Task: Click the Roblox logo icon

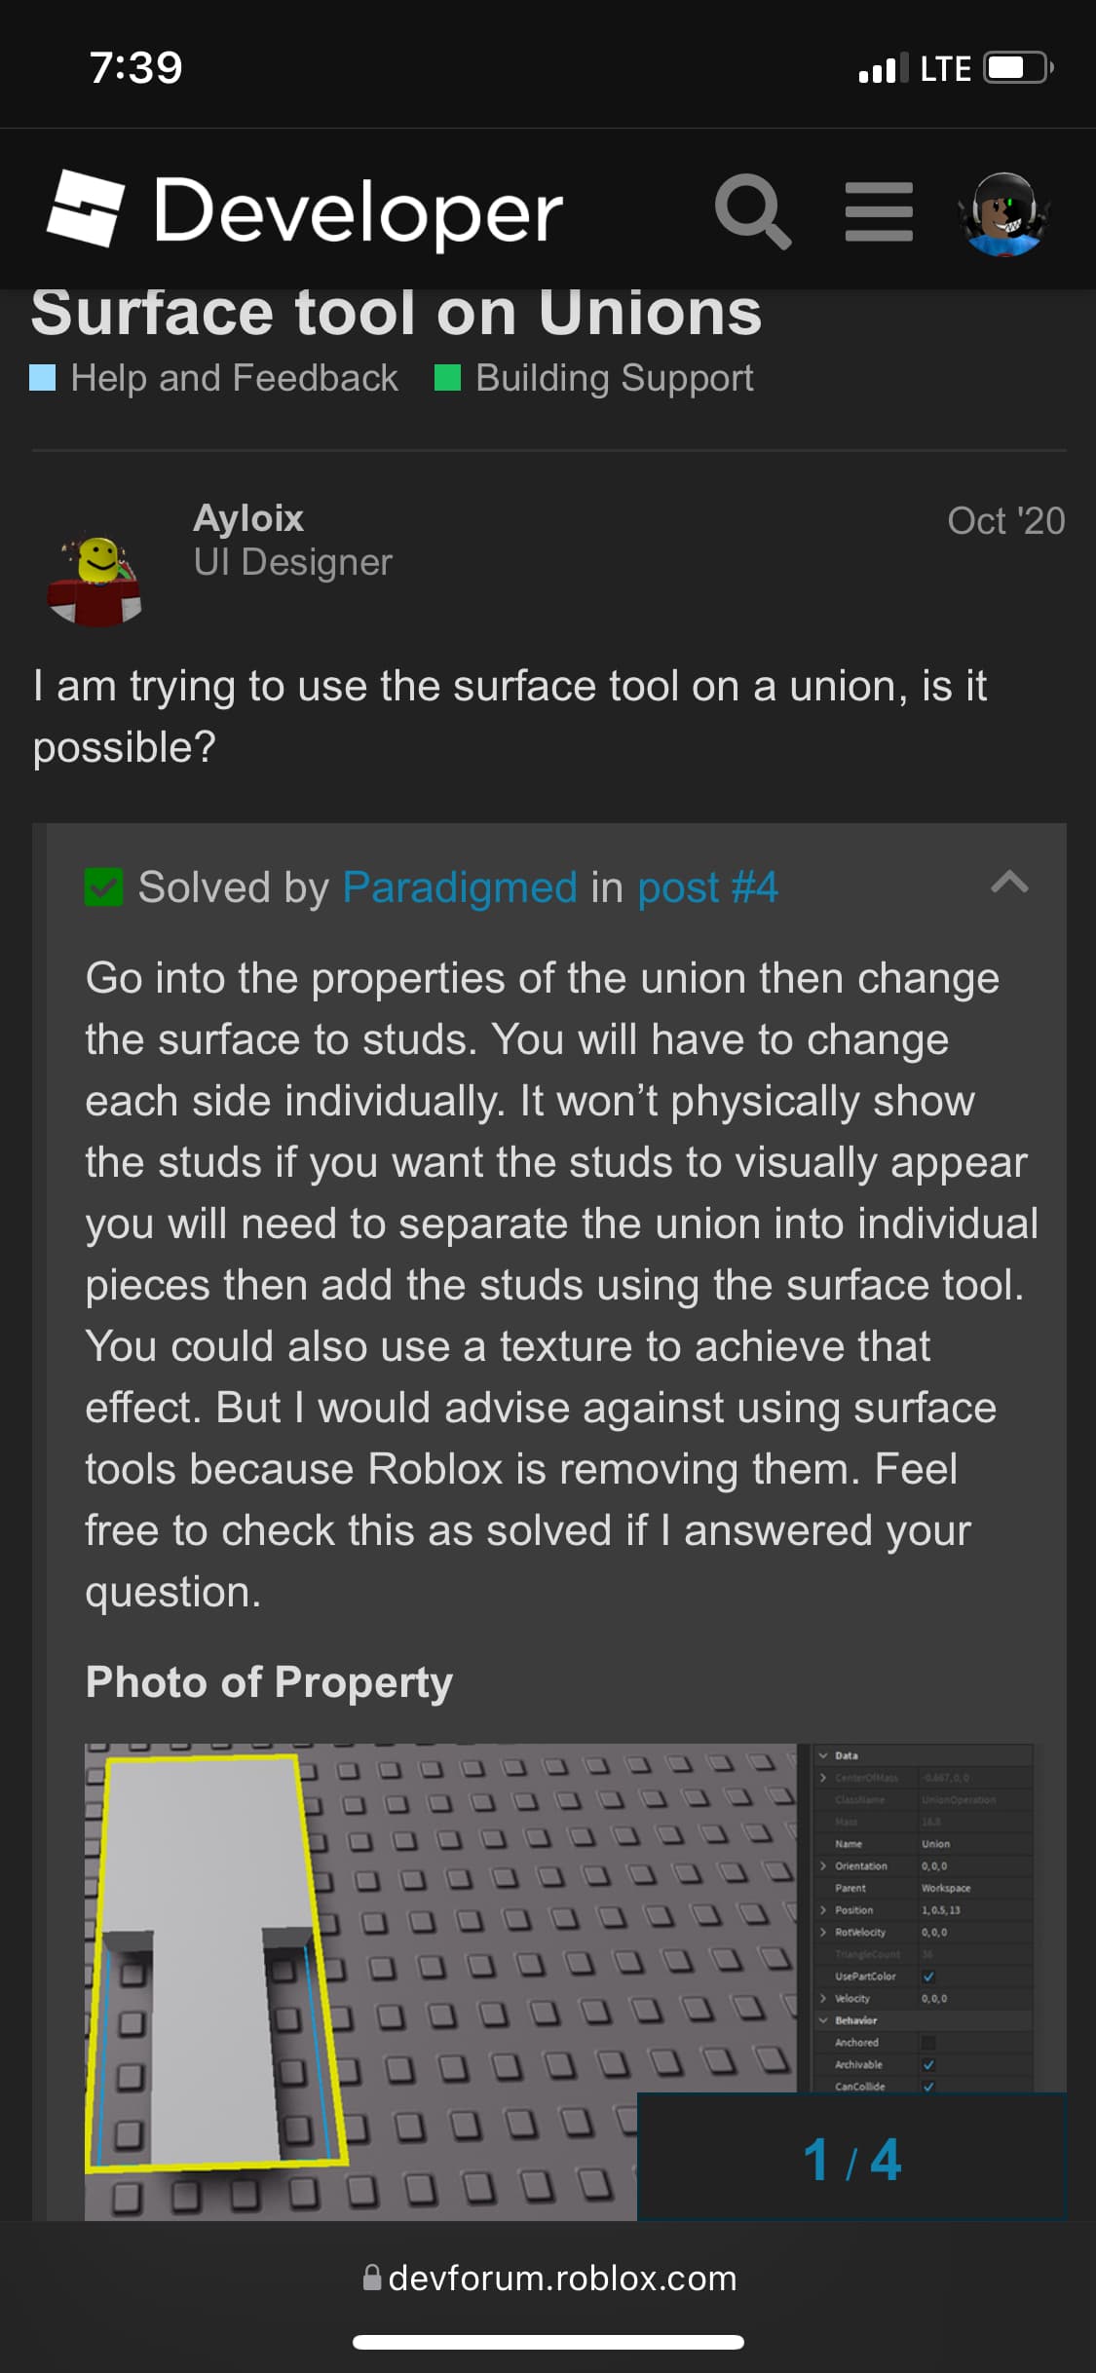Action: pos(86,208)
